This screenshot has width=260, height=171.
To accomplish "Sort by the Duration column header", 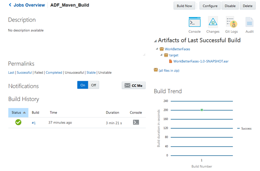I will [x=112, y=113].
